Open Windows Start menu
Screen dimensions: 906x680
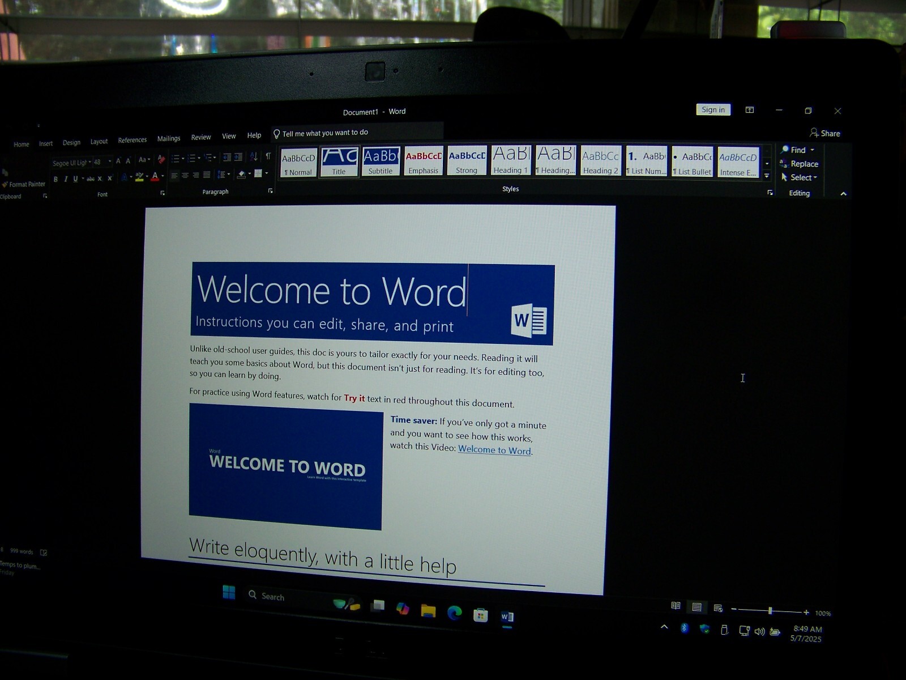(x=229, y=592)
